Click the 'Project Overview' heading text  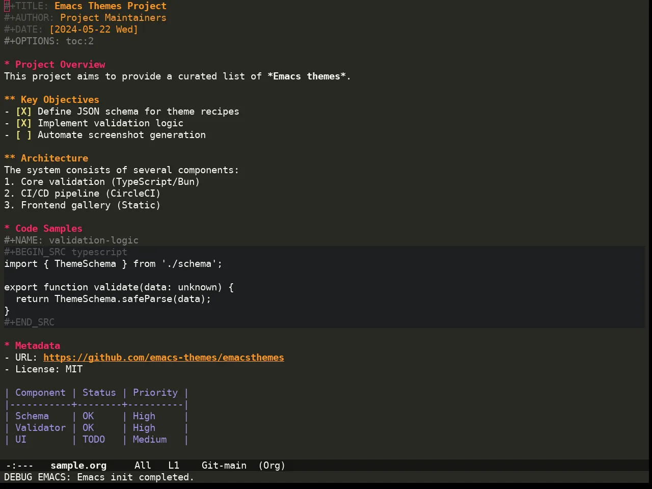[60, 65]
